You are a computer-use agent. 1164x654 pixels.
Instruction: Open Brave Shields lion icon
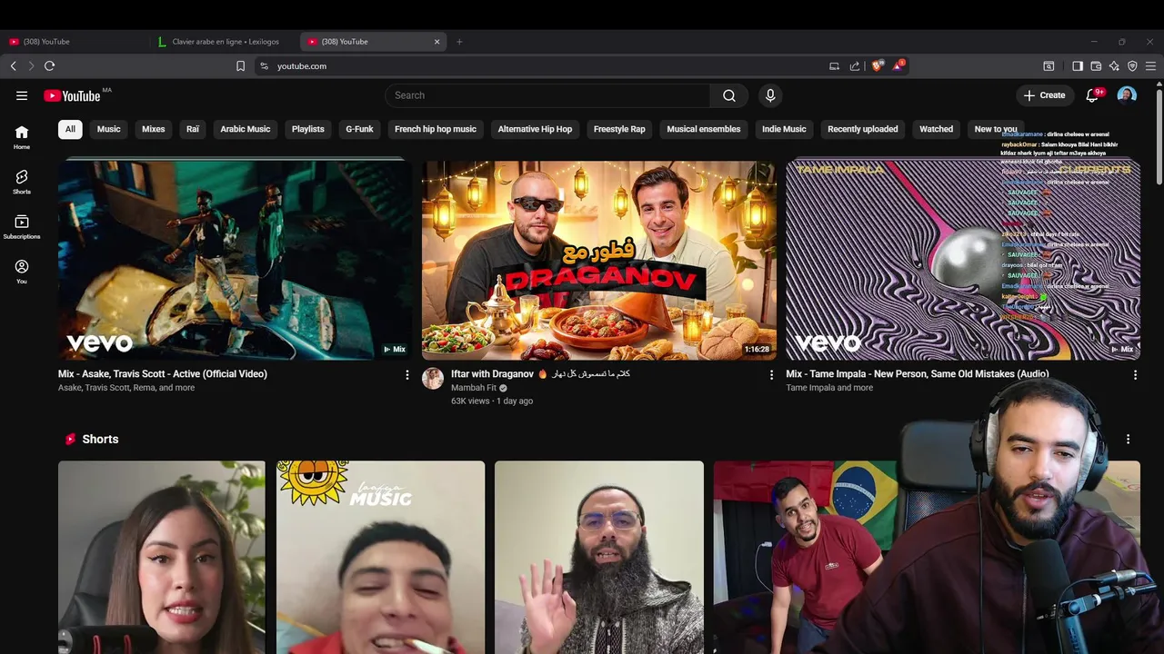[877, 65]
